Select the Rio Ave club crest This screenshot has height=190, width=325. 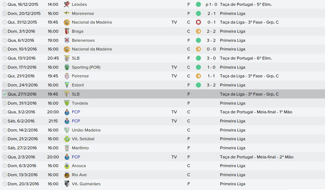(x=66, y=175)
